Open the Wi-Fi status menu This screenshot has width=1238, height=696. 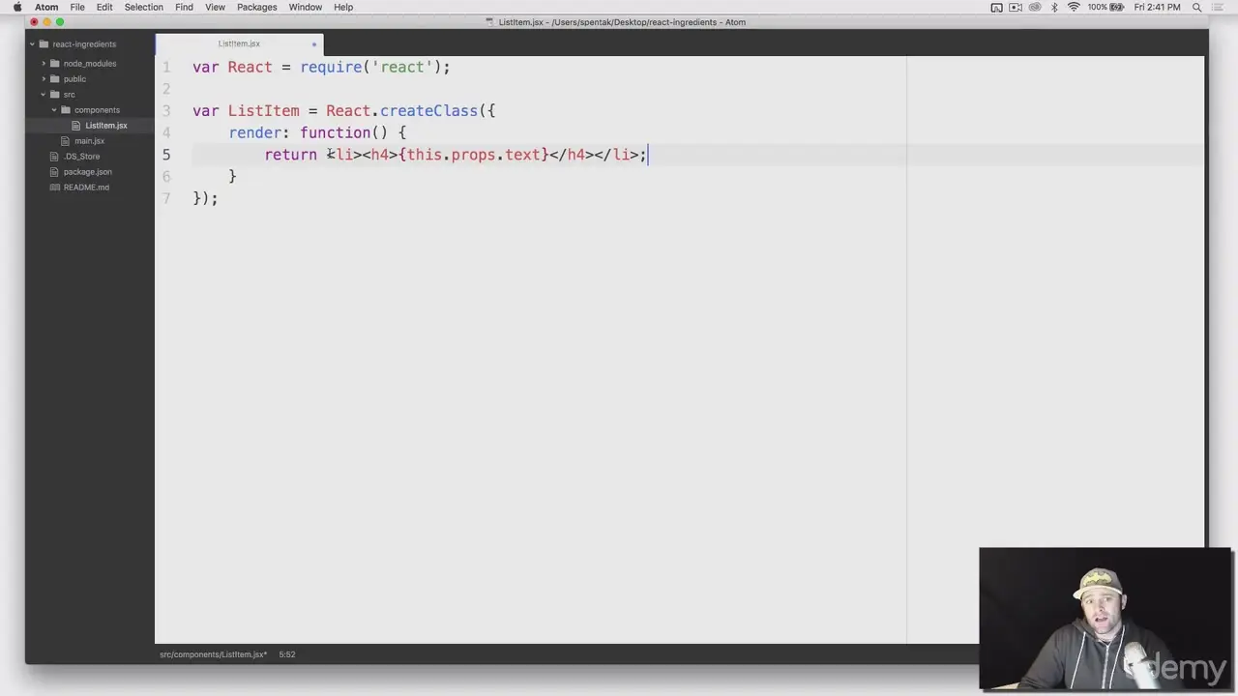(x=1074, y=7)
